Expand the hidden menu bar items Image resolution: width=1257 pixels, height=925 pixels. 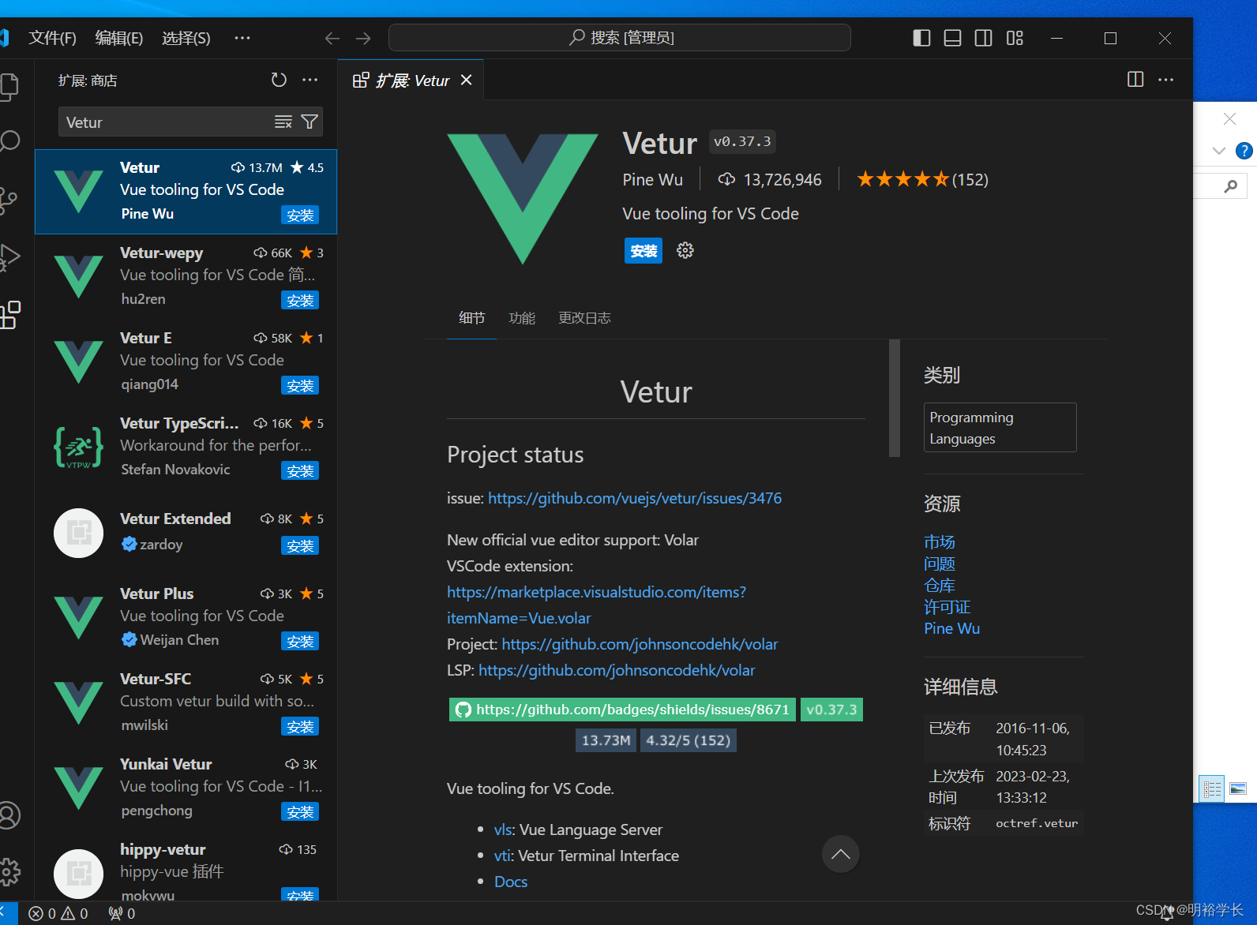pyautogui.click(x=242, y=38)
